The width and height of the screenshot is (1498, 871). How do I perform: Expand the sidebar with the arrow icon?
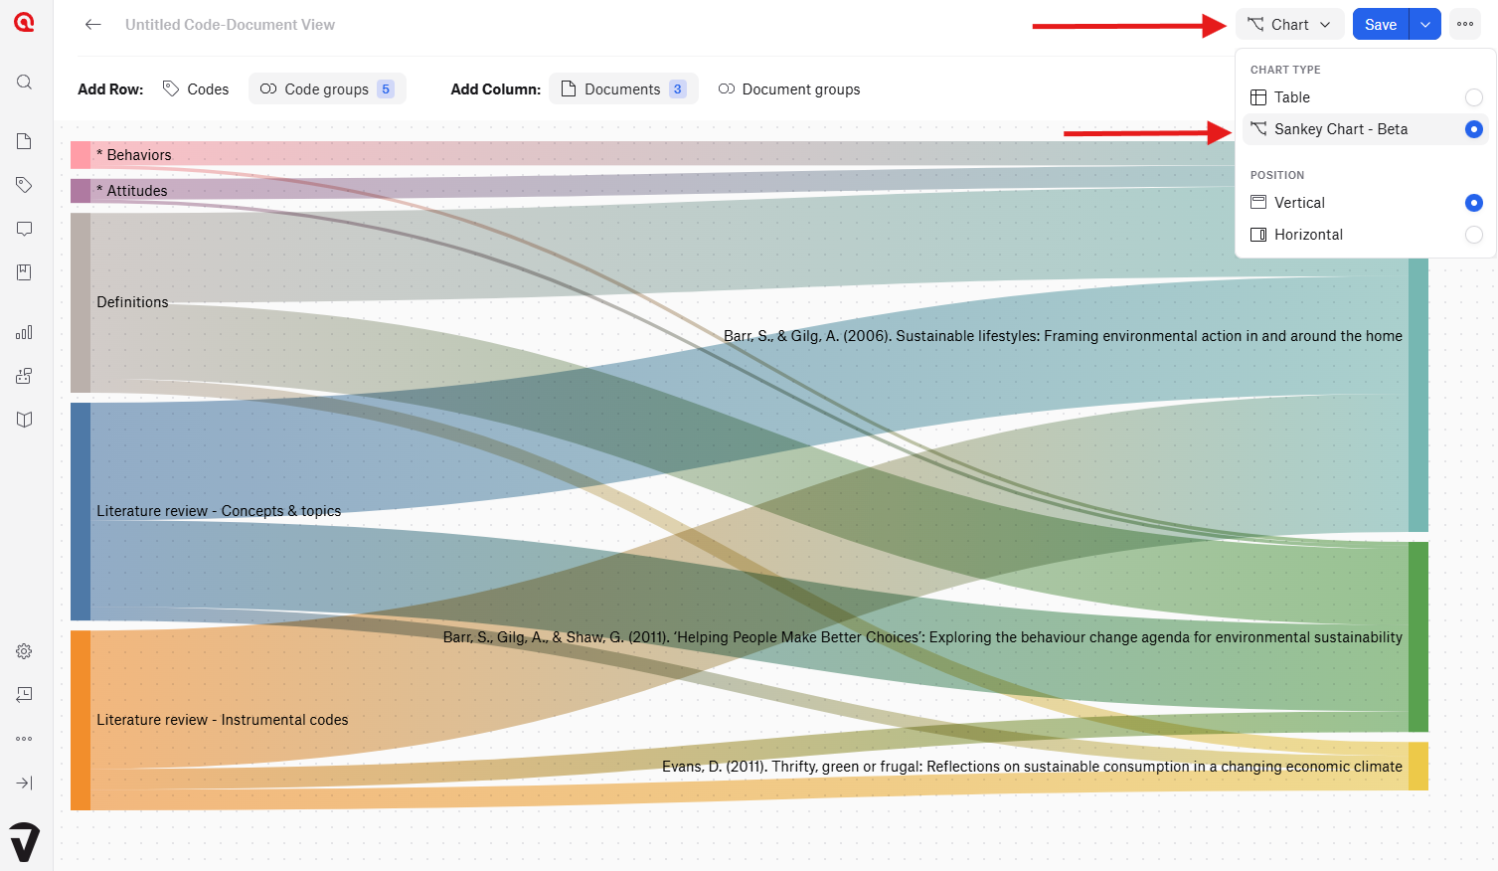pyautogui.click(x=25, y=783)
